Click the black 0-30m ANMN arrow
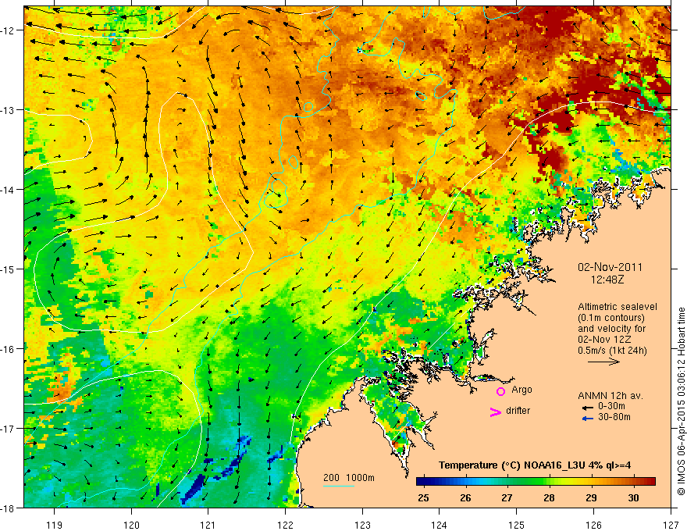This screenshot has height=531, width=687. [x=588, y=408]
